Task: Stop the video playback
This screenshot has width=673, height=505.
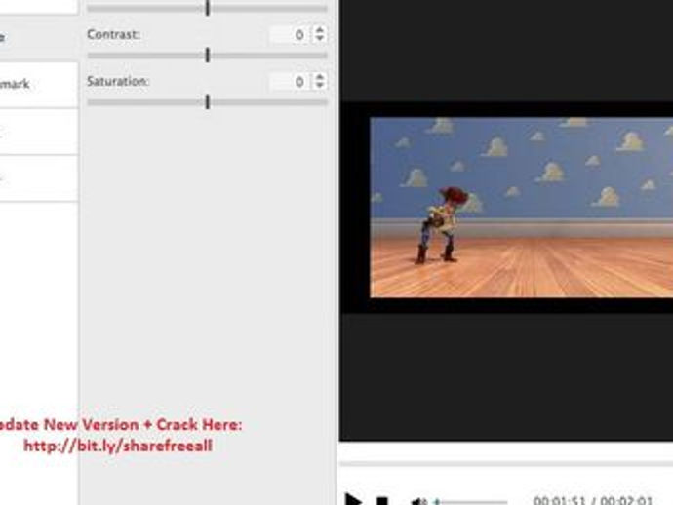Action: coord(382,501)
